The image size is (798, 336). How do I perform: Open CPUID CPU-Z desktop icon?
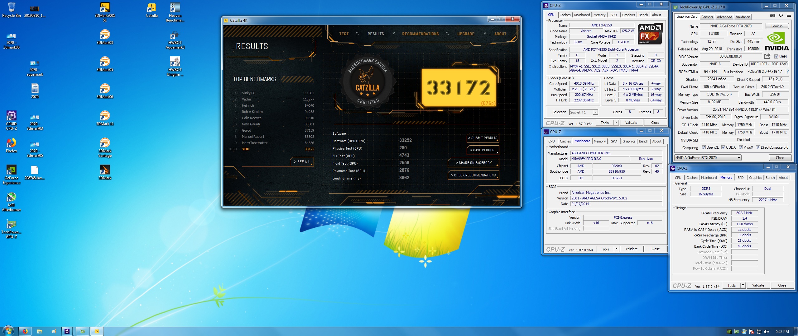(x=12, y=120)
